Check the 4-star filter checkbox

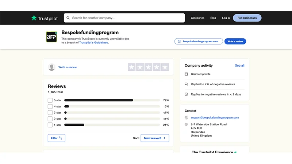point(50,106)
